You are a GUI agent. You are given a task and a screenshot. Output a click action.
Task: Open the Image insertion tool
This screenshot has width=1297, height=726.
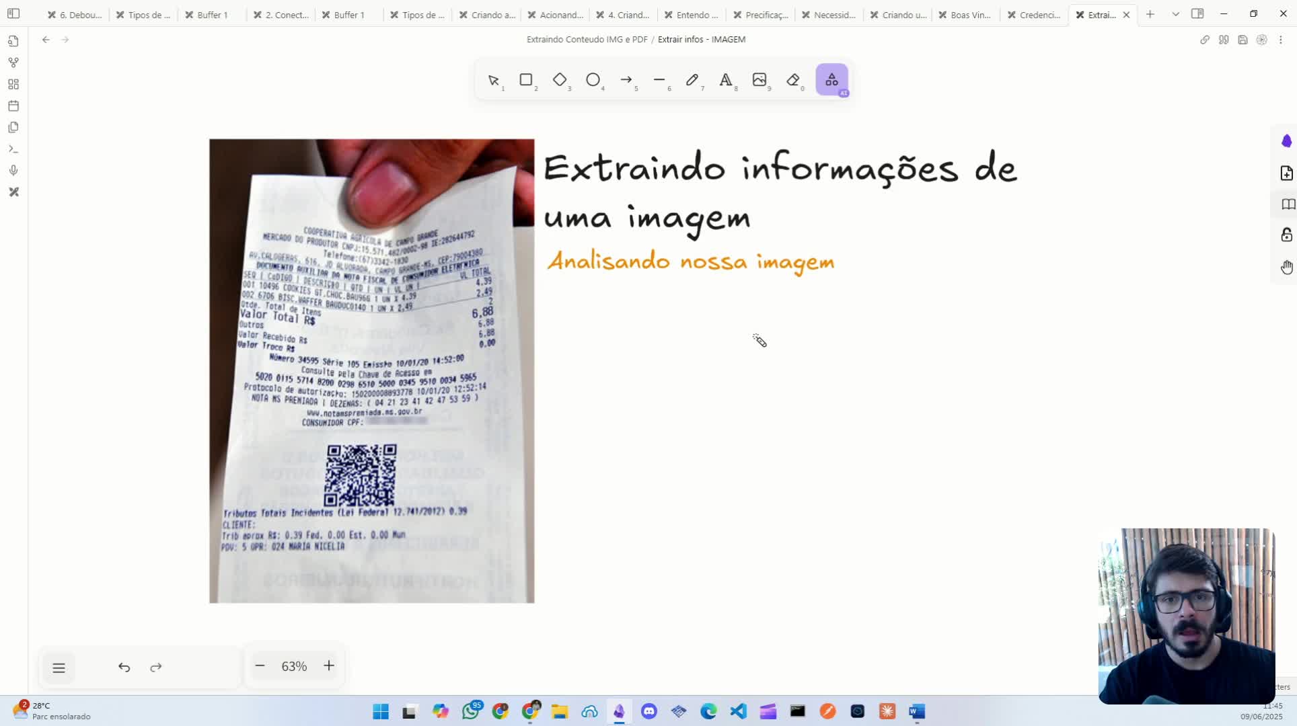[x=759, y=80]
